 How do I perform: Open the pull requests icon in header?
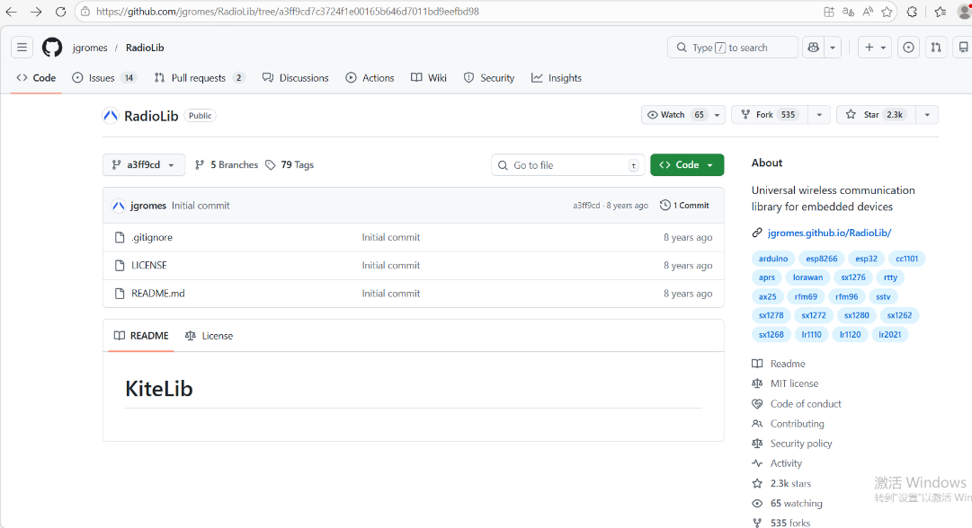936,48
